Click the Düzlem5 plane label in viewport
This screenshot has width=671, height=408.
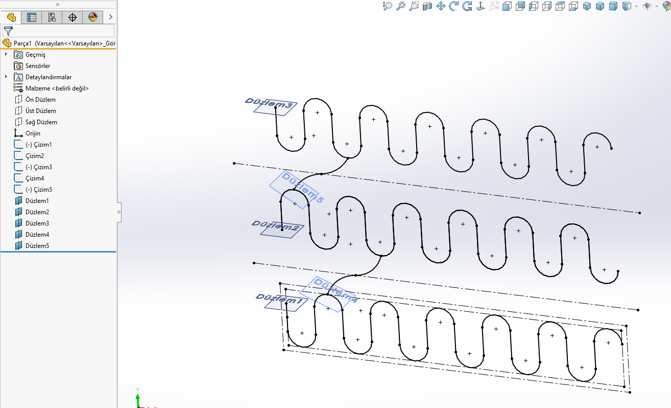302,188
